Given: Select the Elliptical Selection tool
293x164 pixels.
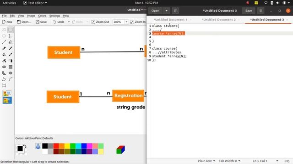Looking at the screenshot, I should pos(4,36).
